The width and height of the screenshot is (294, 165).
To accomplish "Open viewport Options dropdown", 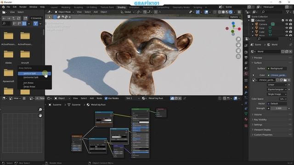I will pyautogui.click(x=235, y=17).
